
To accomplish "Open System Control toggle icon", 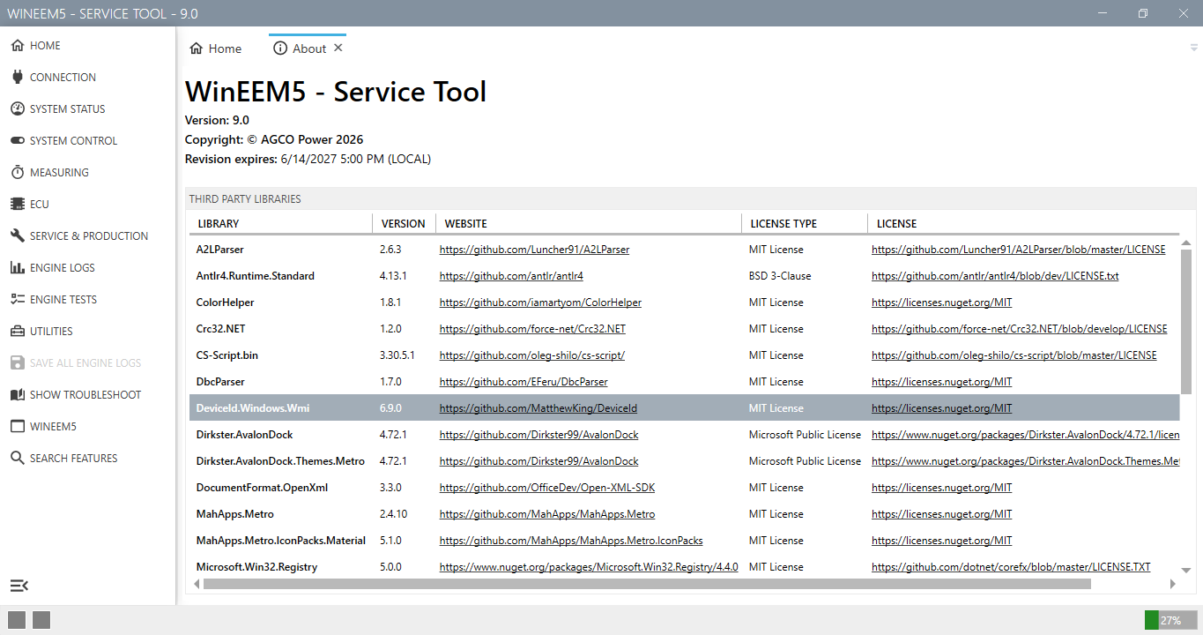I will tap(17, 140).
